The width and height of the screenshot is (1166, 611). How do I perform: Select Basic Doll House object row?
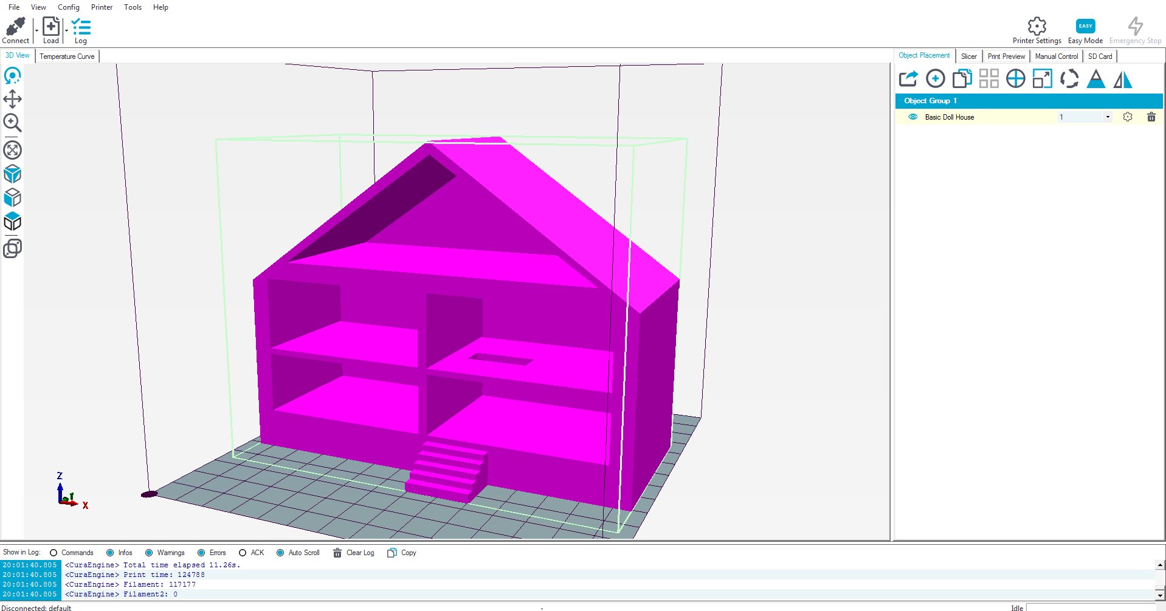pyautogui.click(x=1029, y=117)
